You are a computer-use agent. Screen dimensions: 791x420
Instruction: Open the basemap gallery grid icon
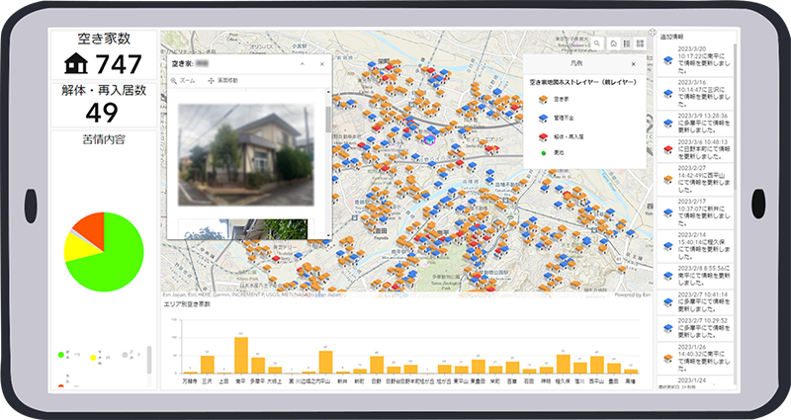click(x=640, y=43)
